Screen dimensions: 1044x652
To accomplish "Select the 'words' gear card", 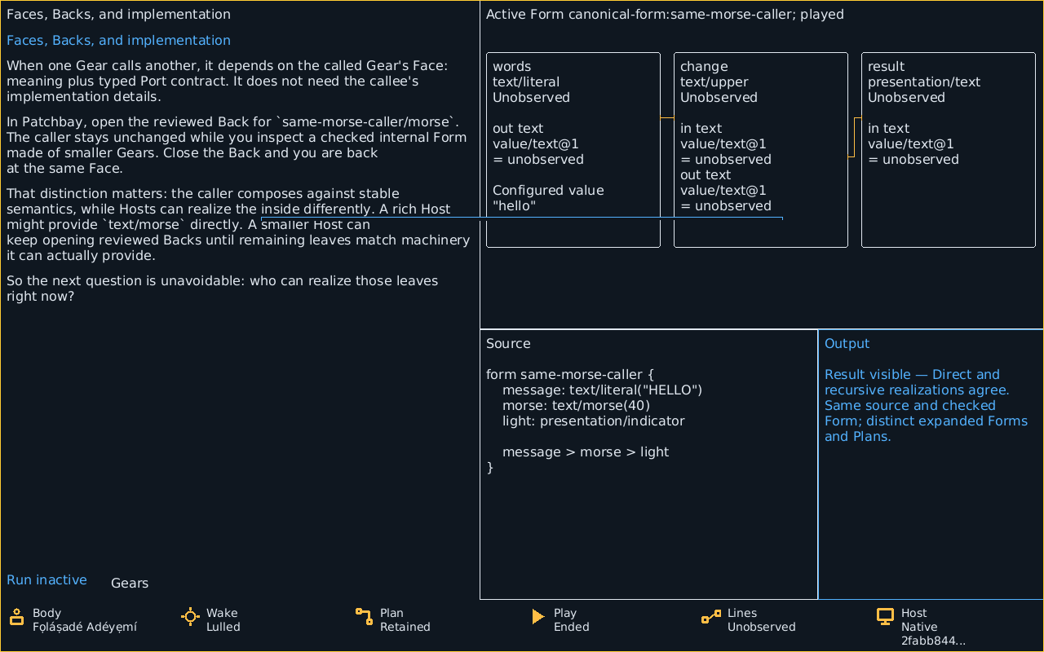I will (573, 150).
